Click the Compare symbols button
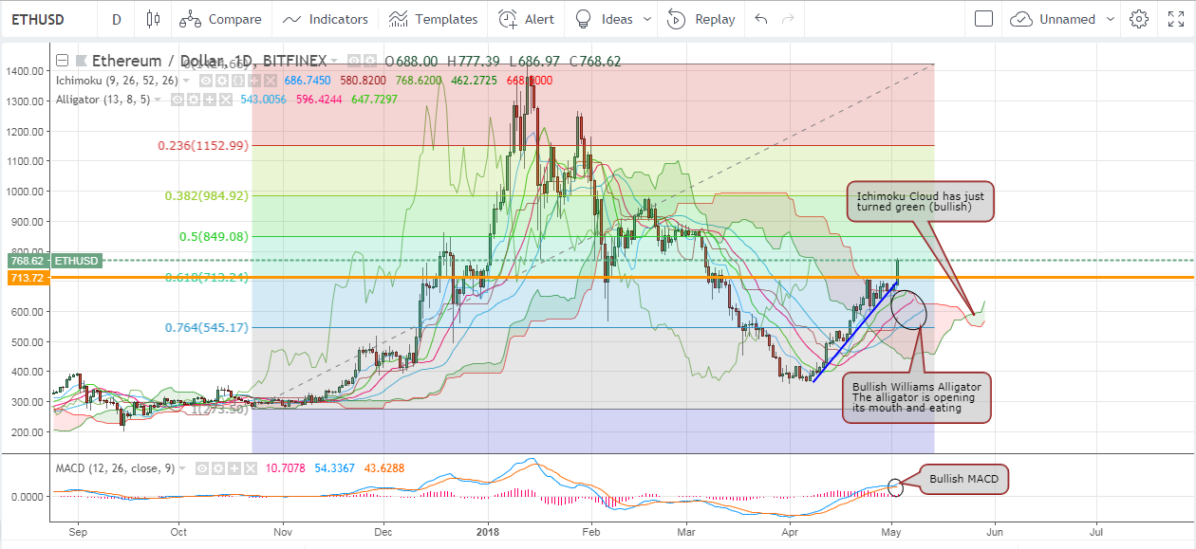 click(220, 19)
